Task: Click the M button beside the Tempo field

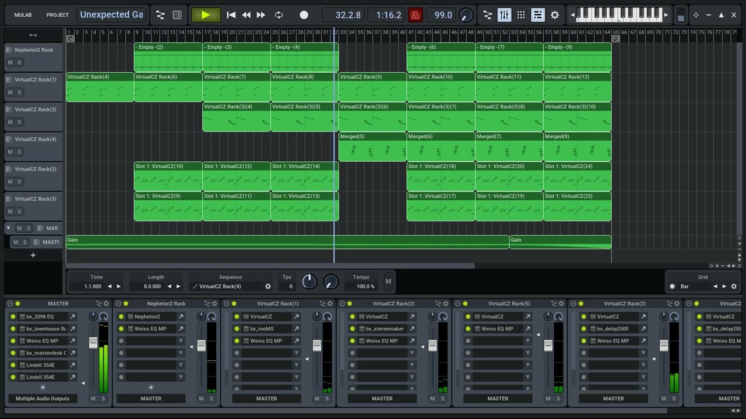Action: pyautogui.click(x=388, y=282)
